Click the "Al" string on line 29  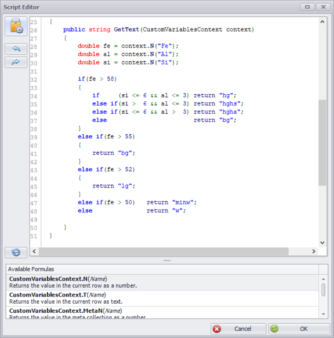(x=165, y=54)
